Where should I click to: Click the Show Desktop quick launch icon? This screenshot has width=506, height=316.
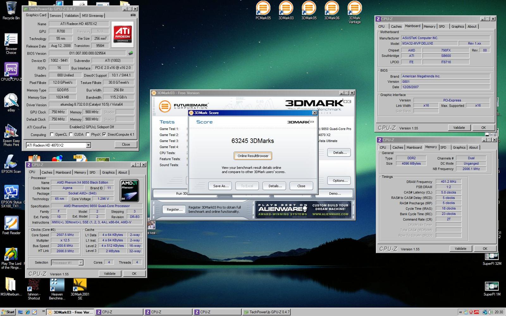(21, 312)
